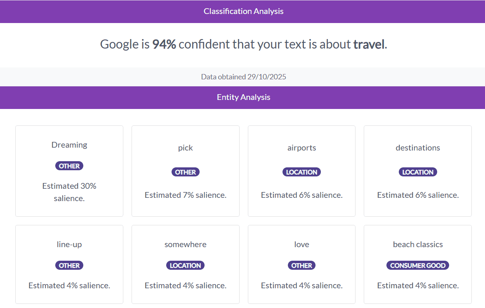Click the LOCATION badge under somewhere

[186, 266]
